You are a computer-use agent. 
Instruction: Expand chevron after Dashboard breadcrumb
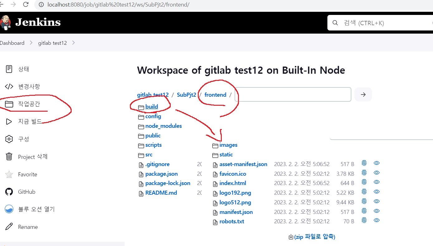click(x=31, y=43)
